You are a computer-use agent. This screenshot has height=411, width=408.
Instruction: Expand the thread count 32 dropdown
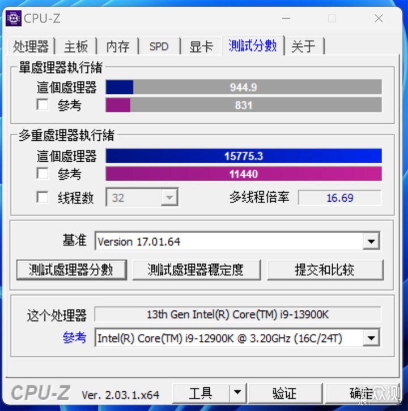point(169,197)
